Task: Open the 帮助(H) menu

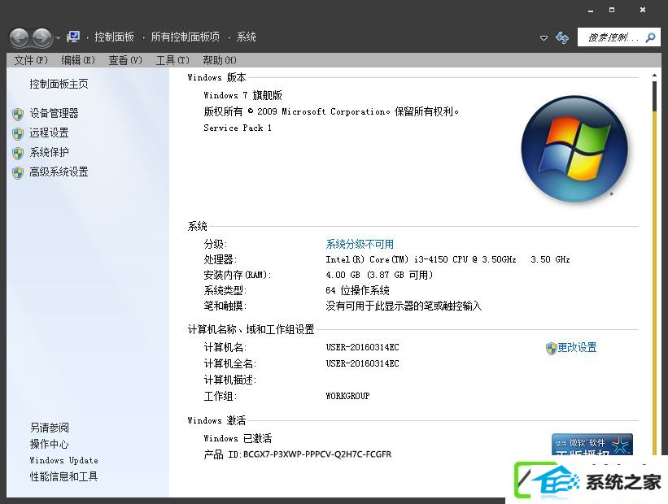Action: [x=220, y=60]
